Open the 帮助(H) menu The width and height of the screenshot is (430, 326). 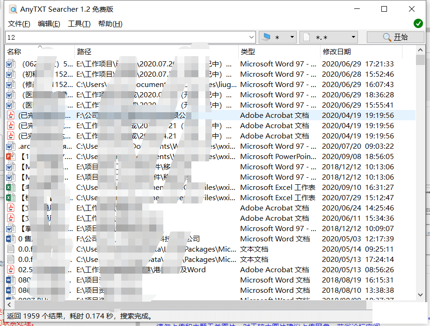coord(110,24)
